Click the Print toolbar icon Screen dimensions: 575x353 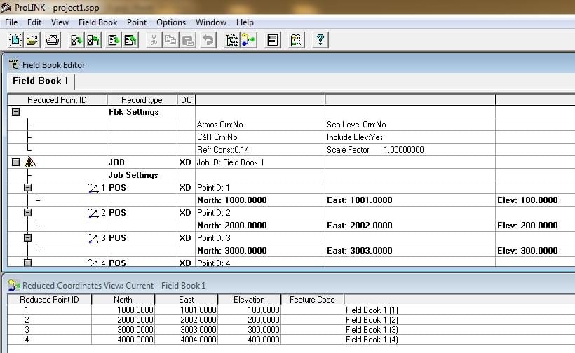[53, 40]
